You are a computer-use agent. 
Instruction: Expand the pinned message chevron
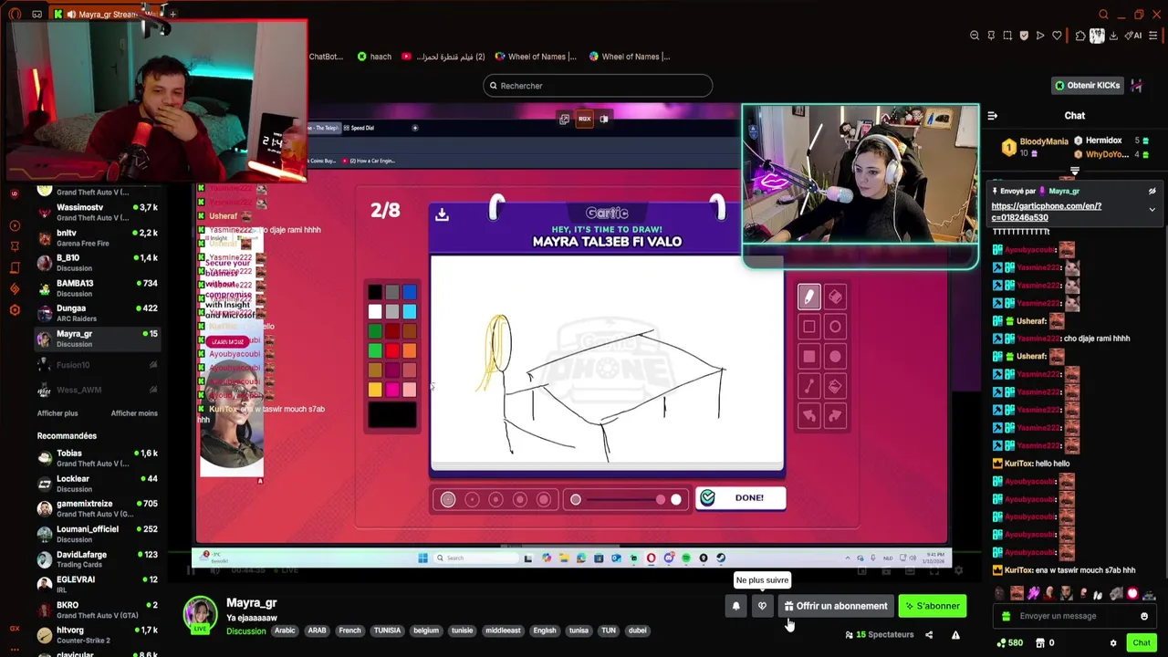pos(1152,210)
